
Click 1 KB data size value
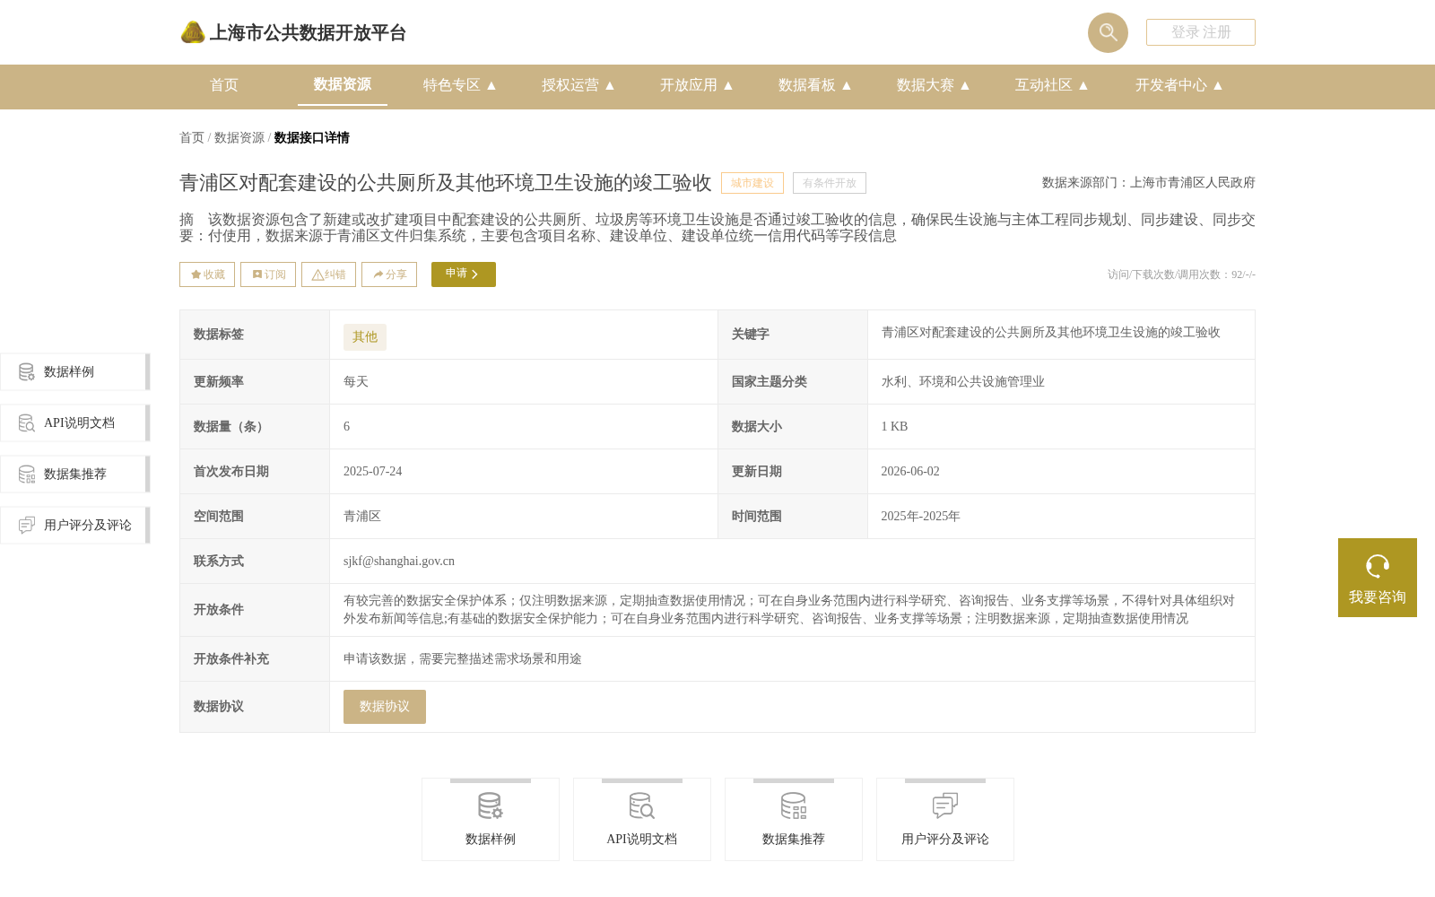pyautogui.click(x=894, y=427)
